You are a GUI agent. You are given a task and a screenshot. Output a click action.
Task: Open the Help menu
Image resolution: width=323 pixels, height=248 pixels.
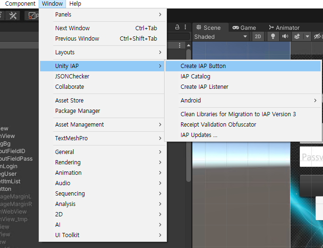pyautogui.click(x=75, y=4)
